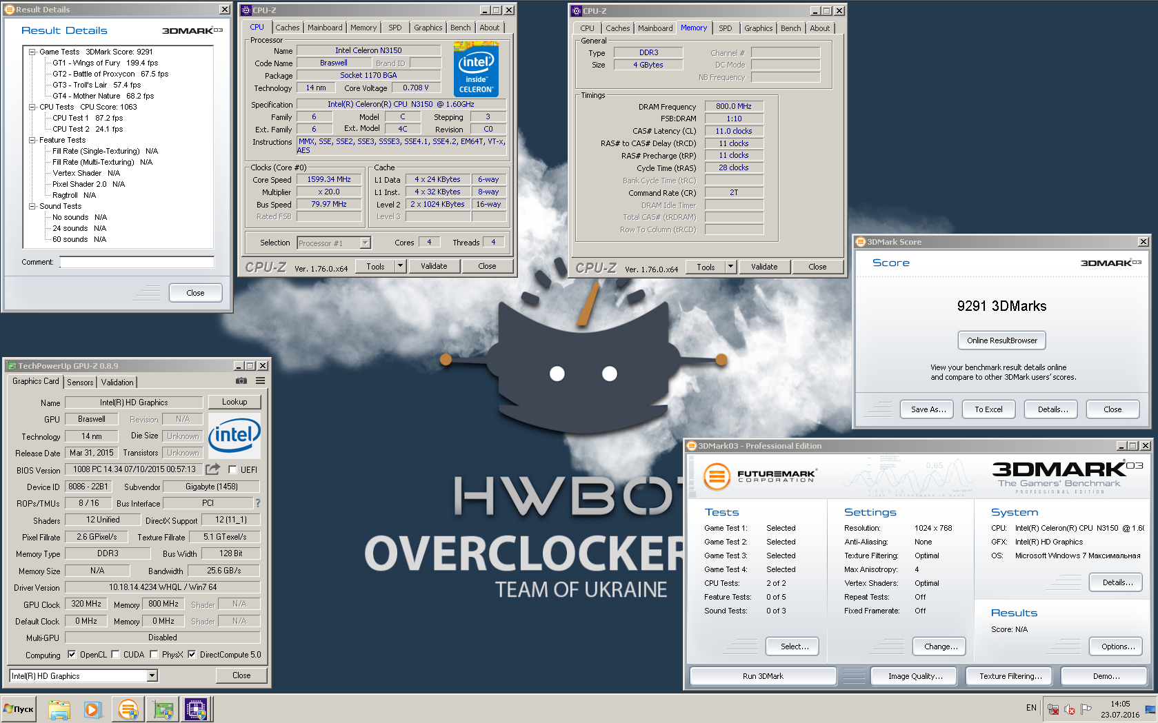This screenshot has height=723, width=1158.
Task: Open Graphics tab in Memory CPU-Z window
Action: click(758, 28)
